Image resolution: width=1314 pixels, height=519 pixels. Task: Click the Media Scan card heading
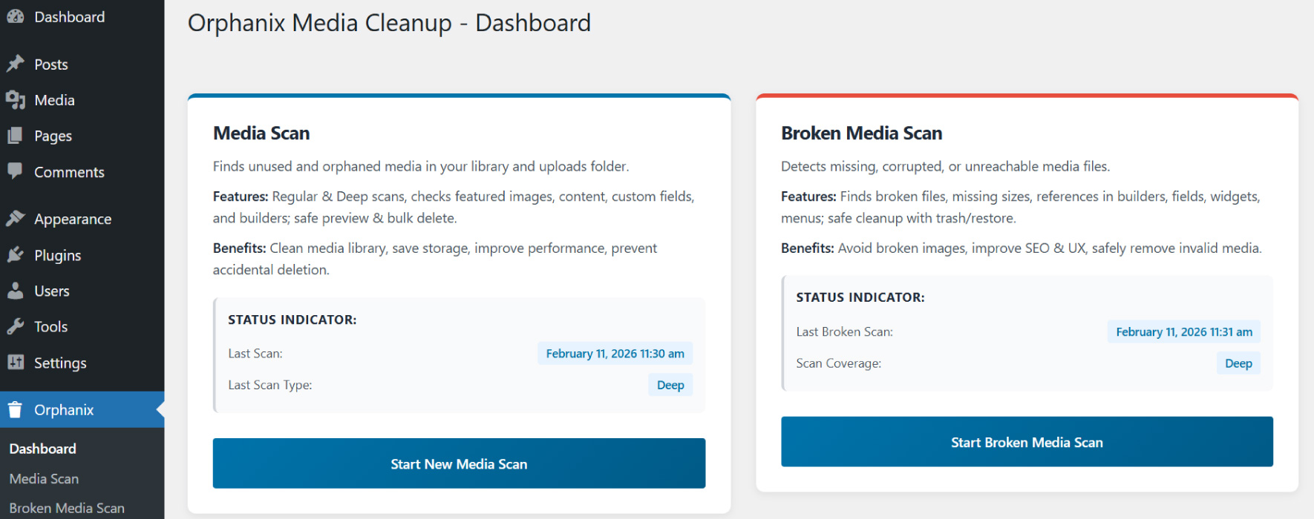tap(261, 133)
